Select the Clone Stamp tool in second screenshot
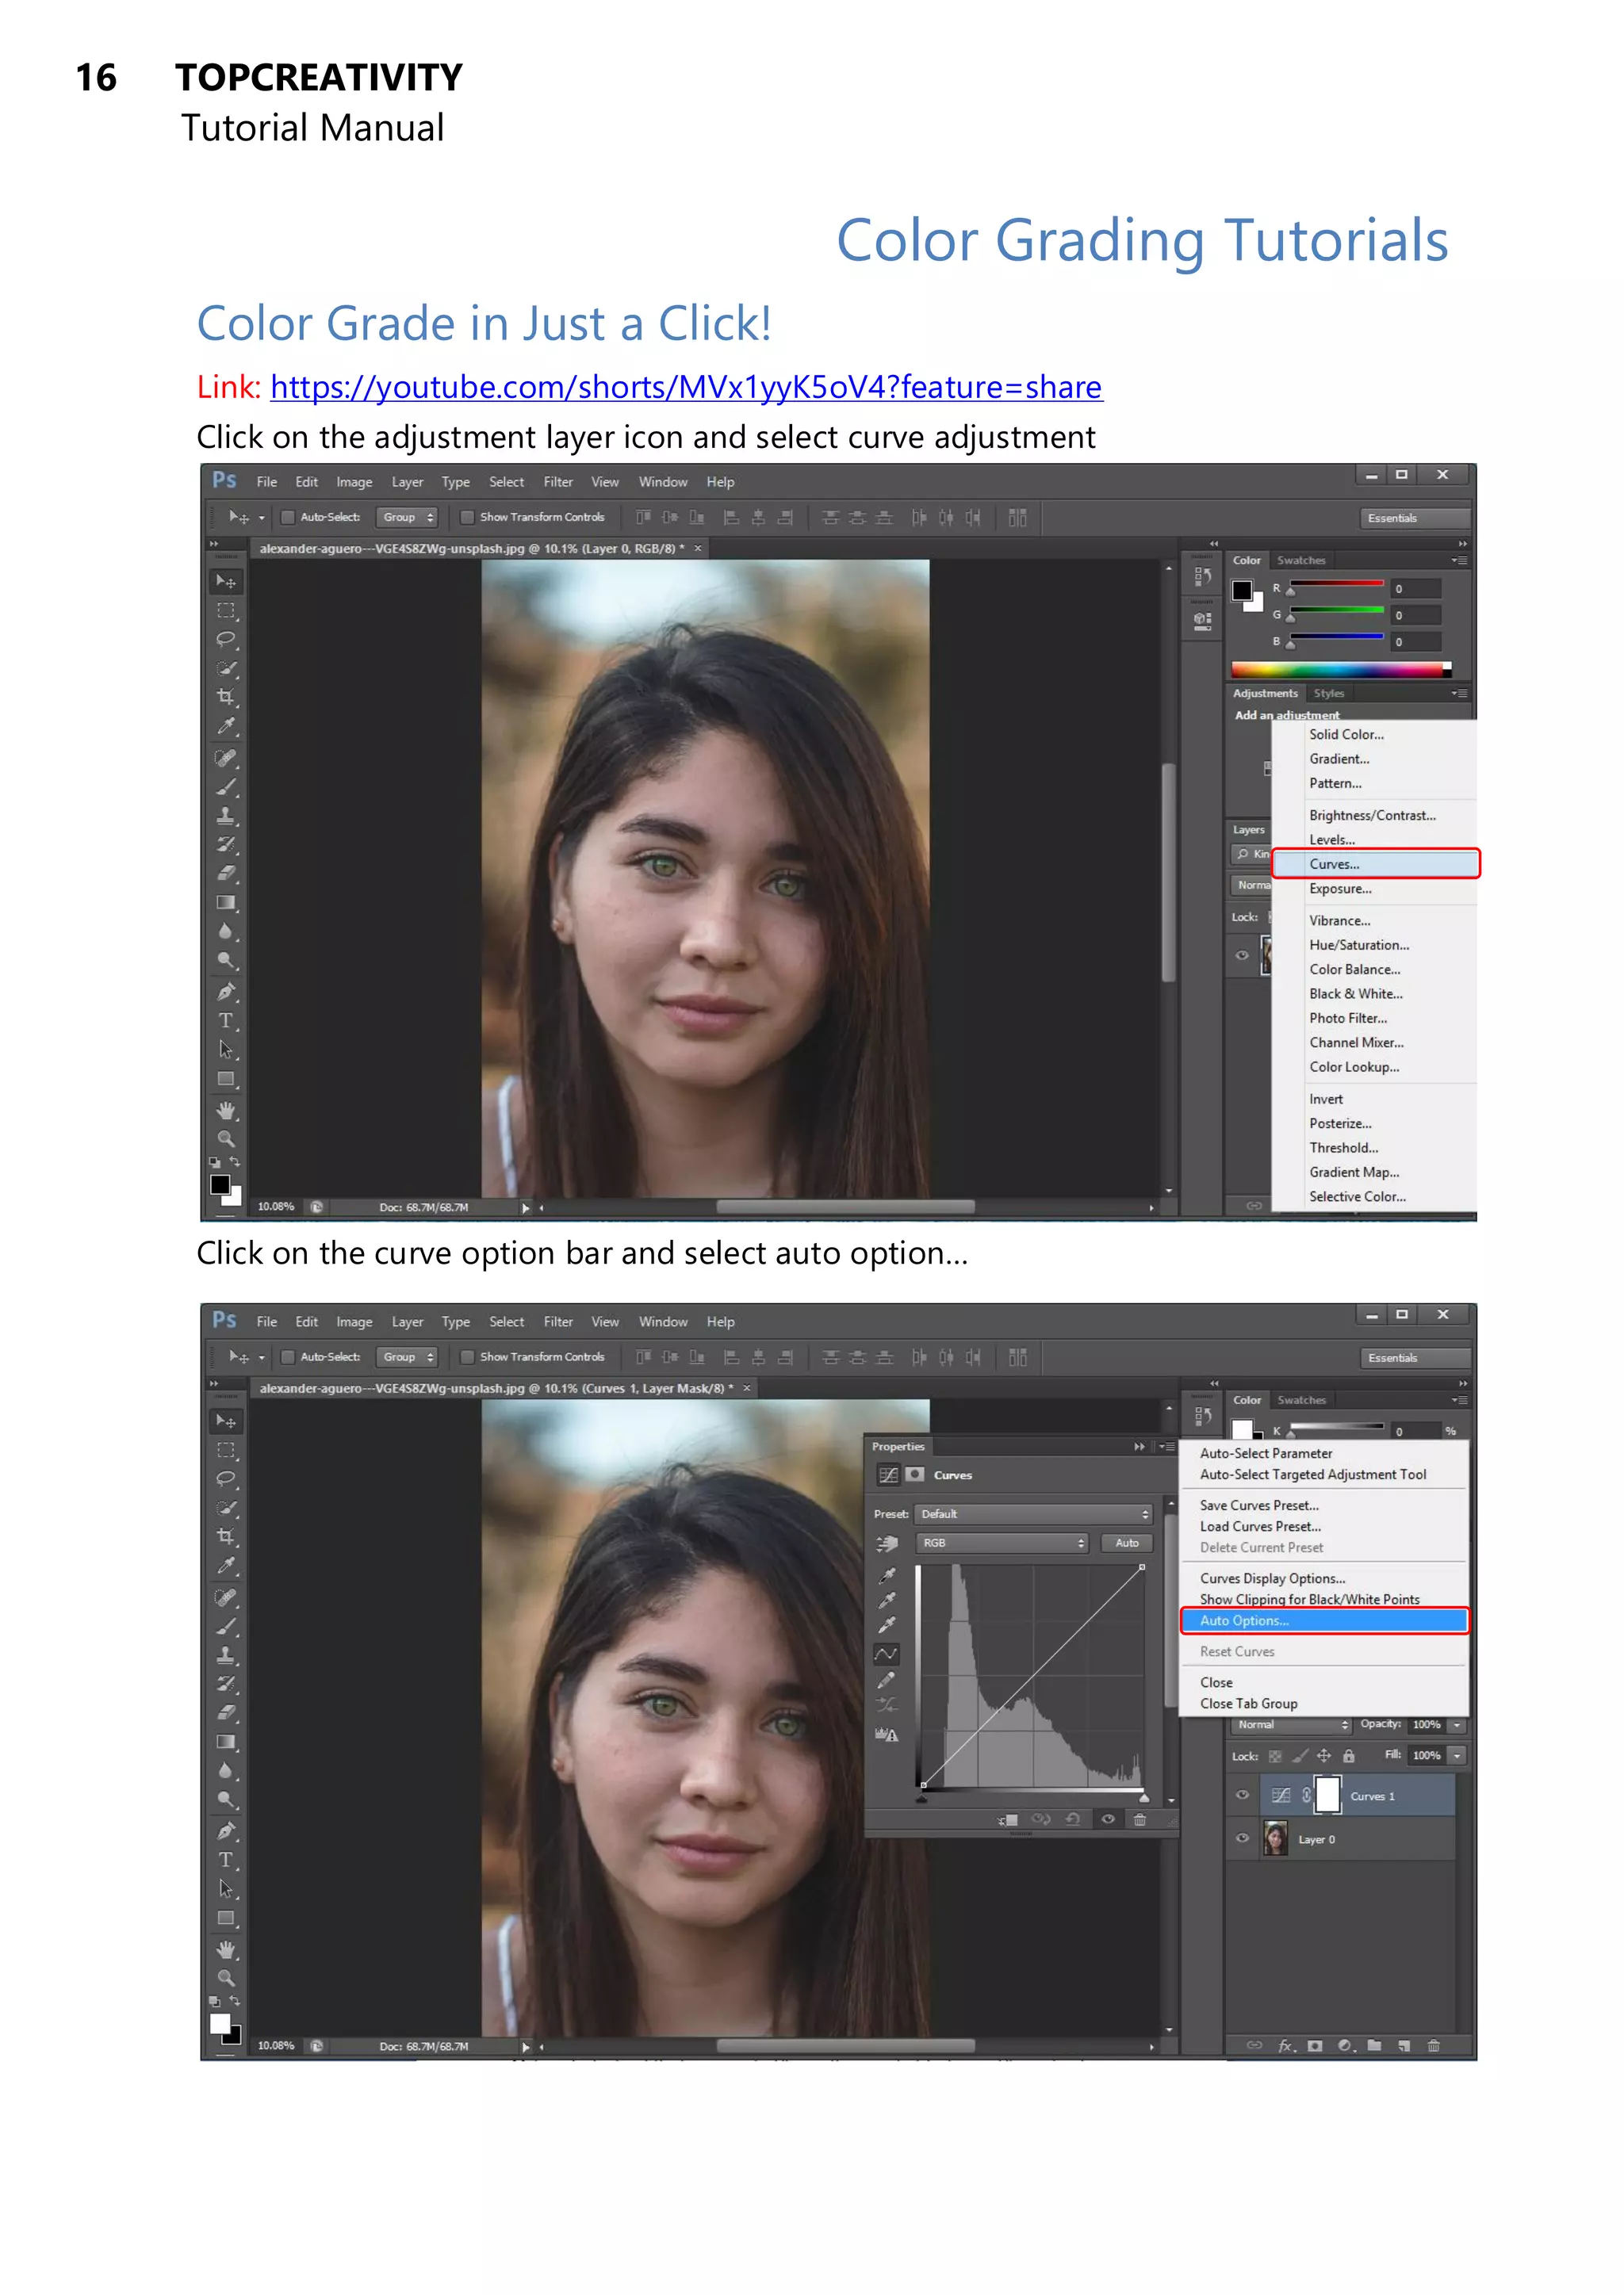1624x2295 pixels. [226, 1655]
